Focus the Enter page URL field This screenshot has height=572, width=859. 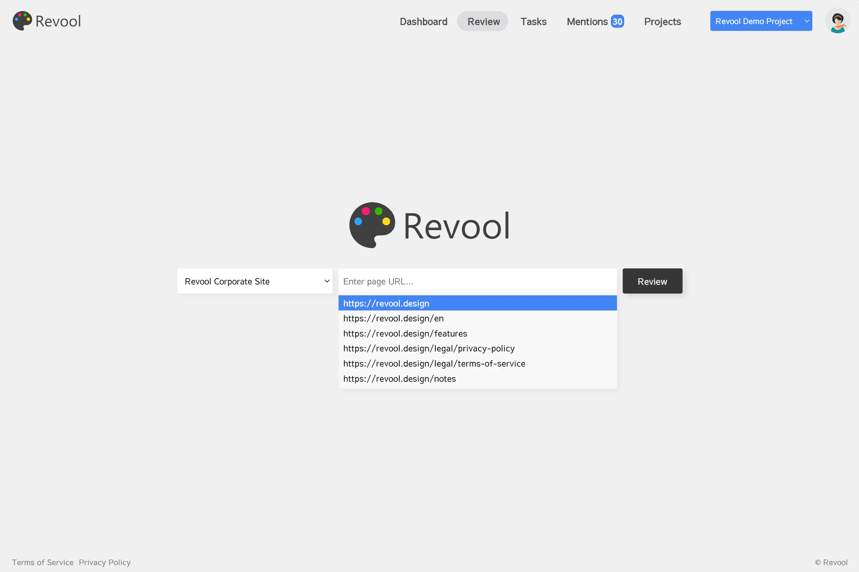477,281
